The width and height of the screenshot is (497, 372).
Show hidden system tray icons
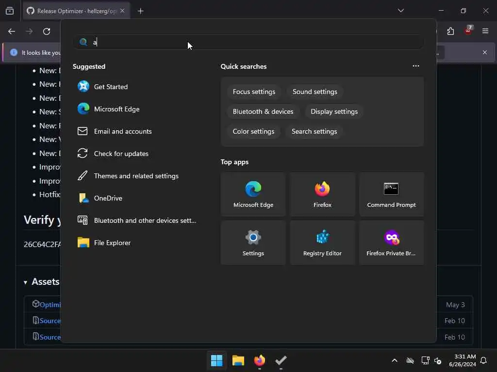[395, 360]
